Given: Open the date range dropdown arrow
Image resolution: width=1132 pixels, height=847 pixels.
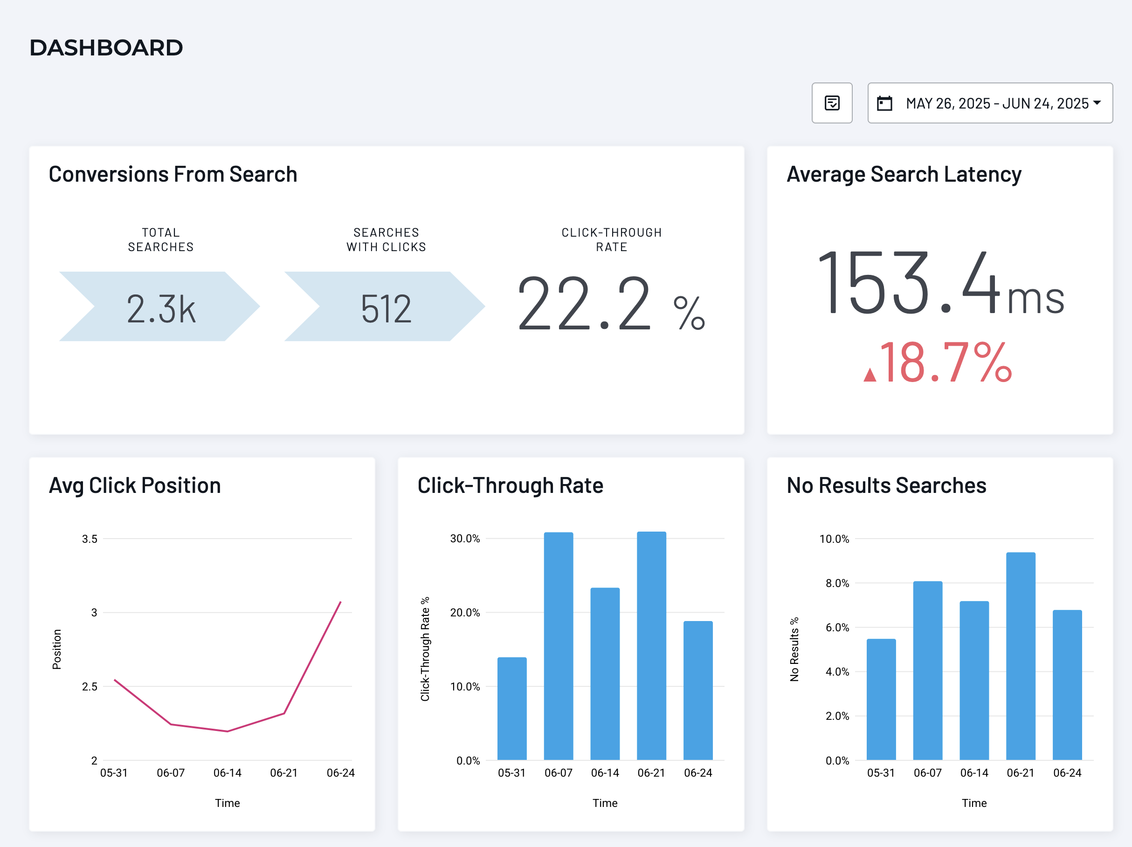Looking at the screenshot, I should [1097, 103].
